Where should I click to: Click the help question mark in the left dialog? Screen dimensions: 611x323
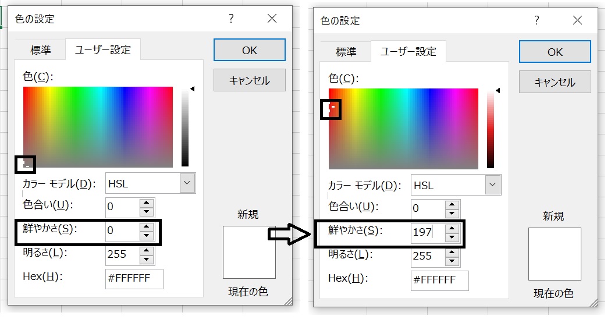click(232, 18)
